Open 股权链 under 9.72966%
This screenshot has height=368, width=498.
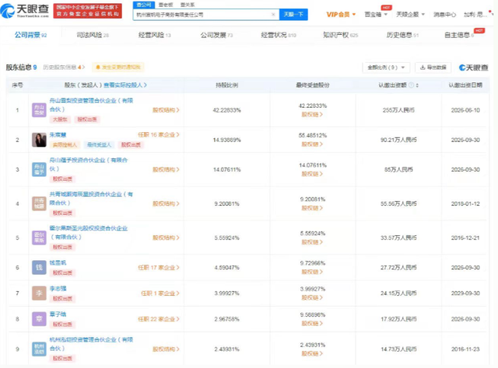pos(312,272)
